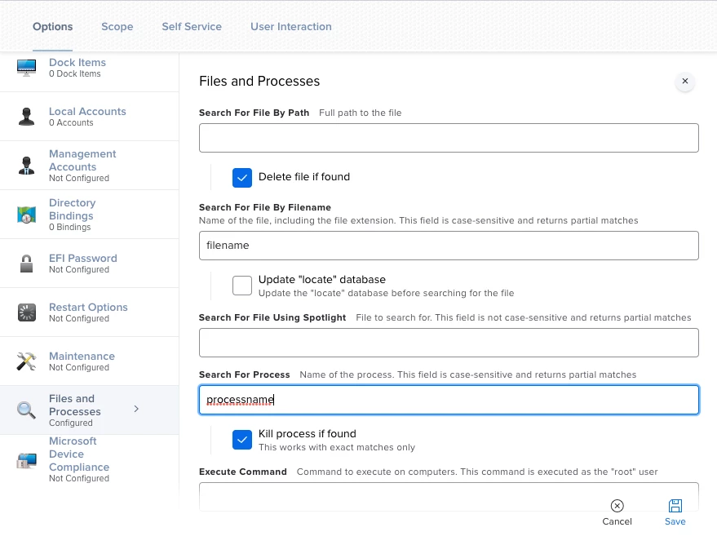
Task: Expand Files and Processes chevron arrow
Action: [136, 409]
